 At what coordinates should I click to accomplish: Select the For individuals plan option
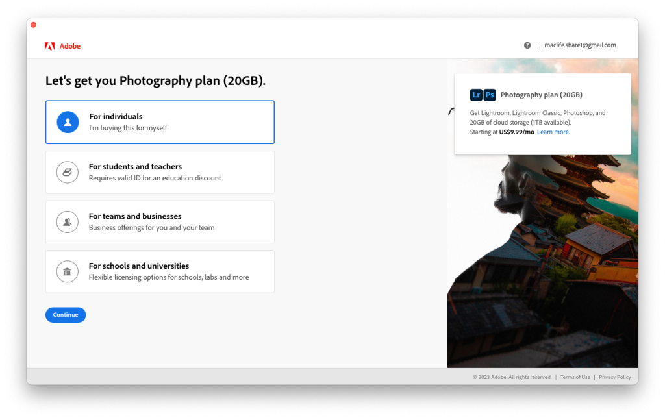pyautogui.click(x=159, y=122)
